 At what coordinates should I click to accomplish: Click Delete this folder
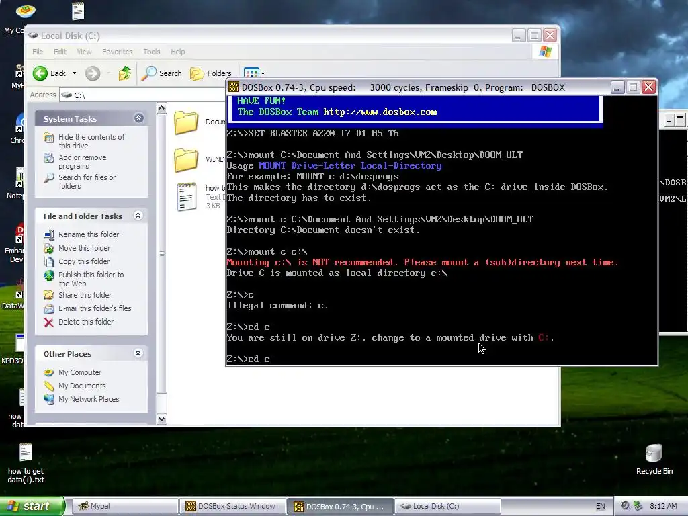point(86,322)
